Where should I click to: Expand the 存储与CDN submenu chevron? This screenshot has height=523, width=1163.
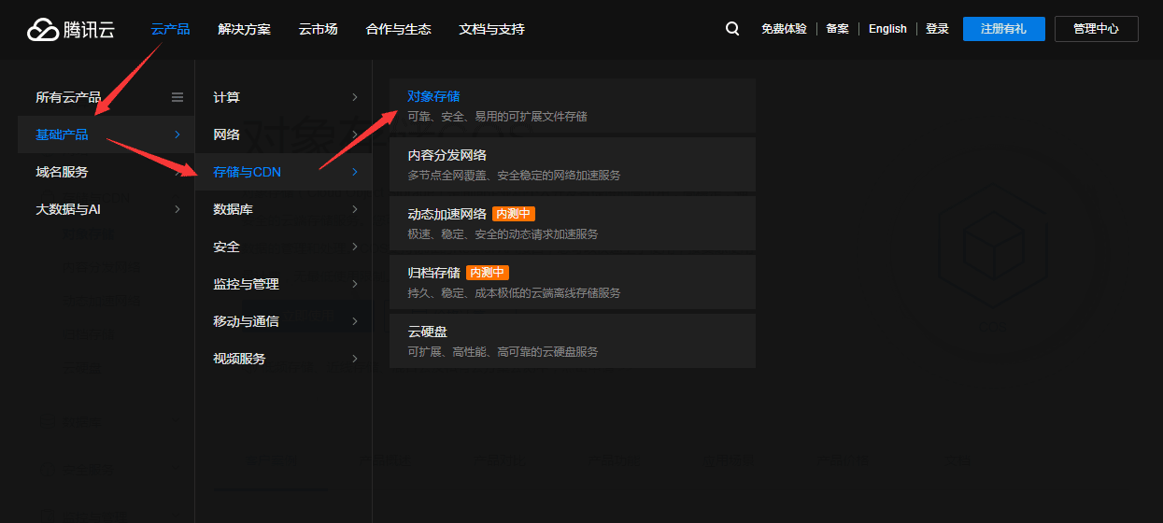click(x=355, y=172)
